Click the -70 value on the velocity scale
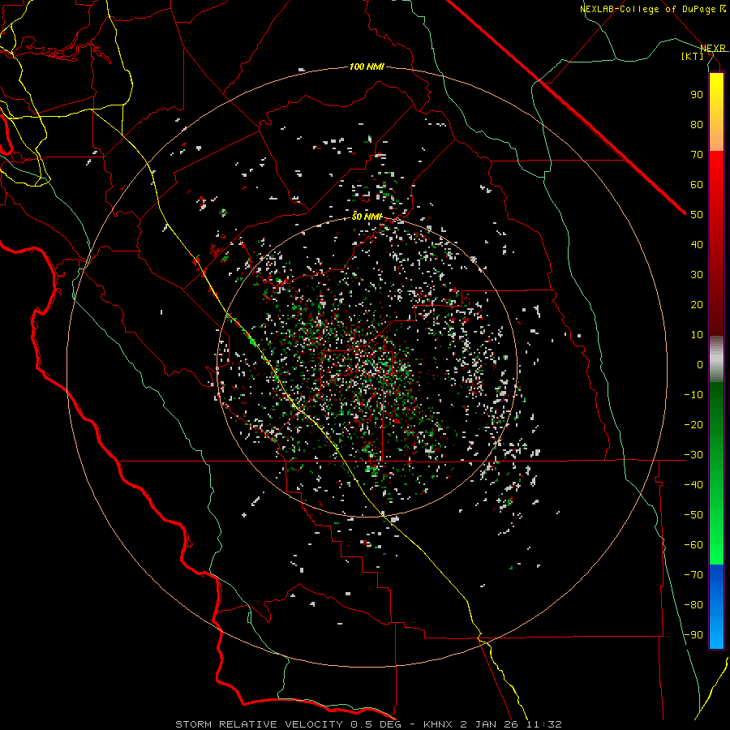 693,575
